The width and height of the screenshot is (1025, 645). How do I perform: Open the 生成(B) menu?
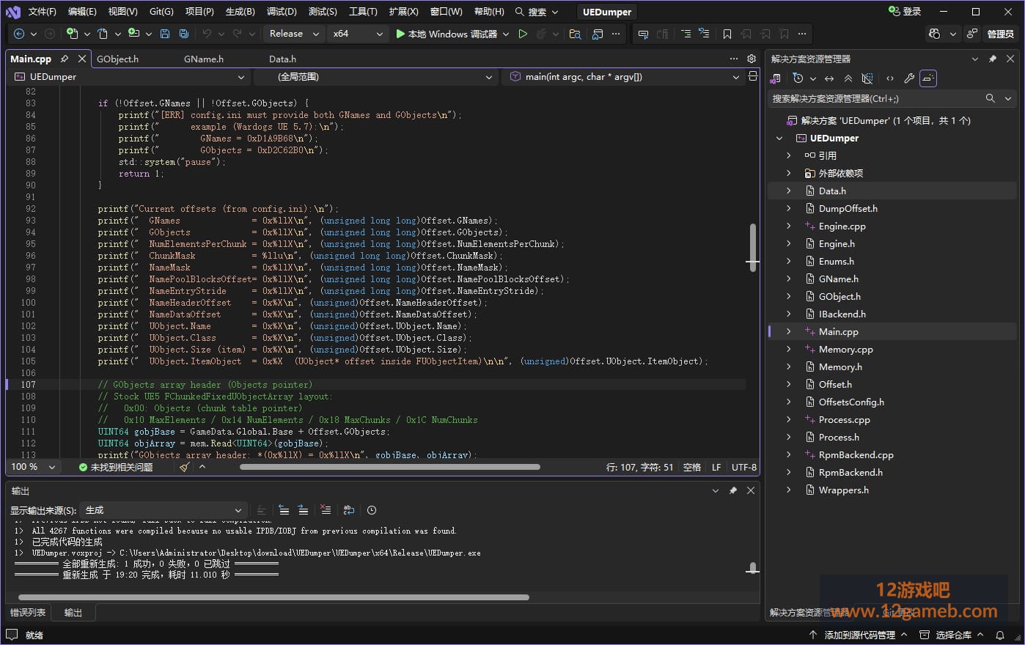[x=240, y=12]
